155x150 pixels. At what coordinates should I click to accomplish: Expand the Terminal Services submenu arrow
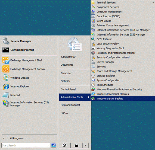coord(153,2)
